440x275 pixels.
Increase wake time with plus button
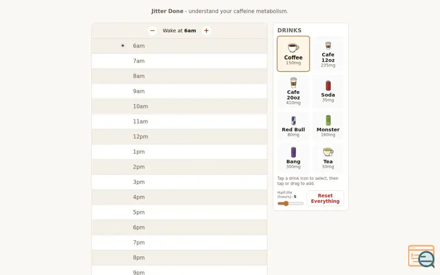pyautogui.click(x=206, y=31)
